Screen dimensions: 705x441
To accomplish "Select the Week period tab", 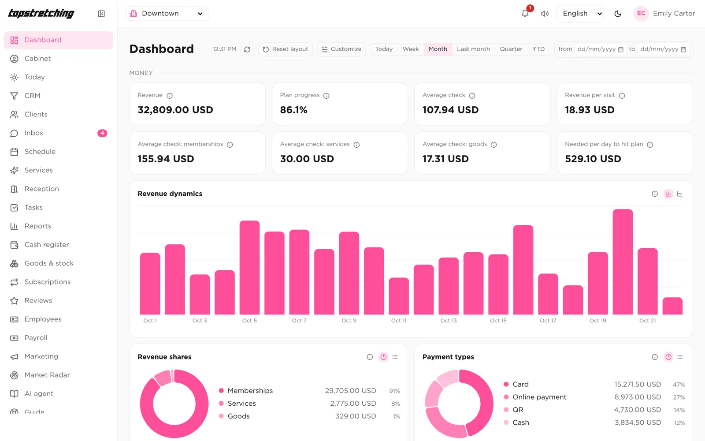I will coord(411,49).
